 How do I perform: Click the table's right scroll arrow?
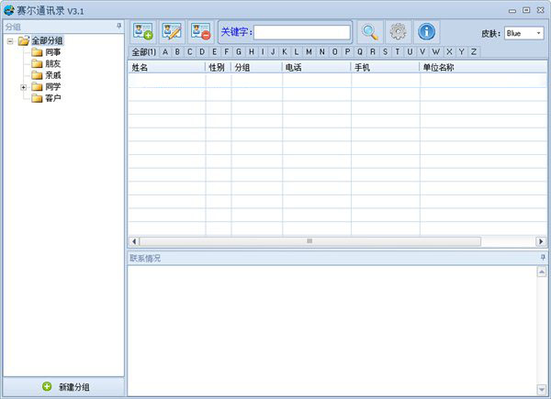541,241
